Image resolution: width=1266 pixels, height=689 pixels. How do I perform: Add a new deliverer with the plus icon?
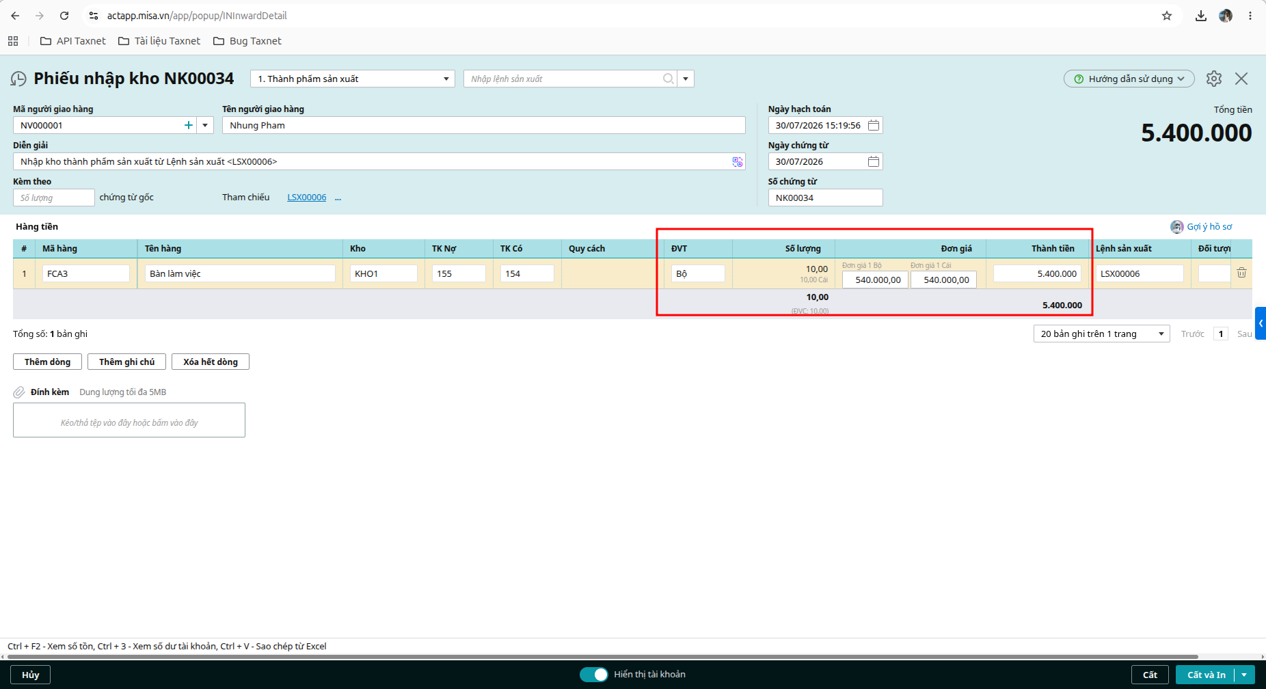click(189, 125)
